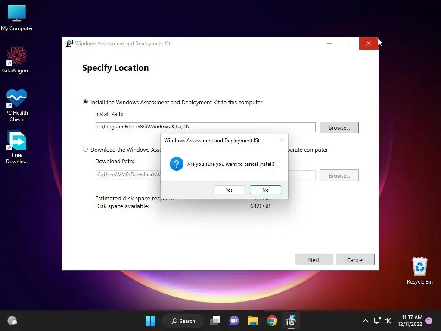Select install to this computer option
This screenshot has width=441, height=331.
point(85,102)
